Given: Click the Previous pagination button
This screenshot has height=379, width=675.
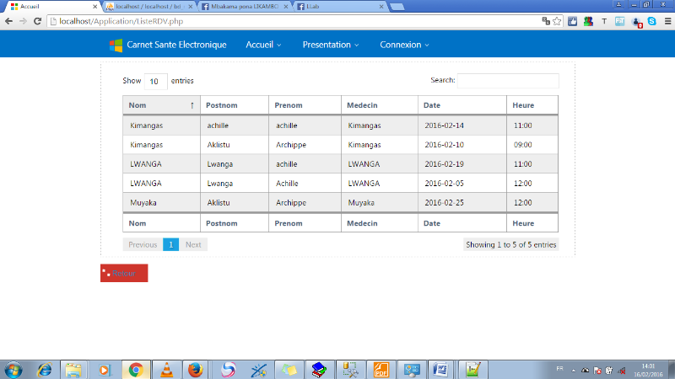Looking at the screenshot, I should click(143, 244).
